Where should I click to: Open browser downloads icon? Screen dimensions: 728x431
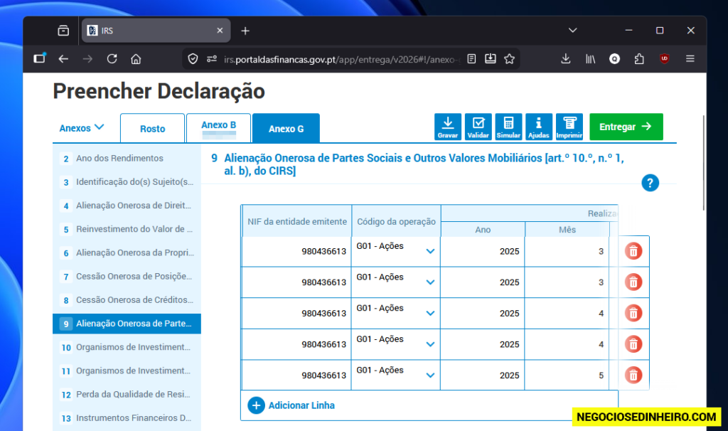[x=565, y=59]
